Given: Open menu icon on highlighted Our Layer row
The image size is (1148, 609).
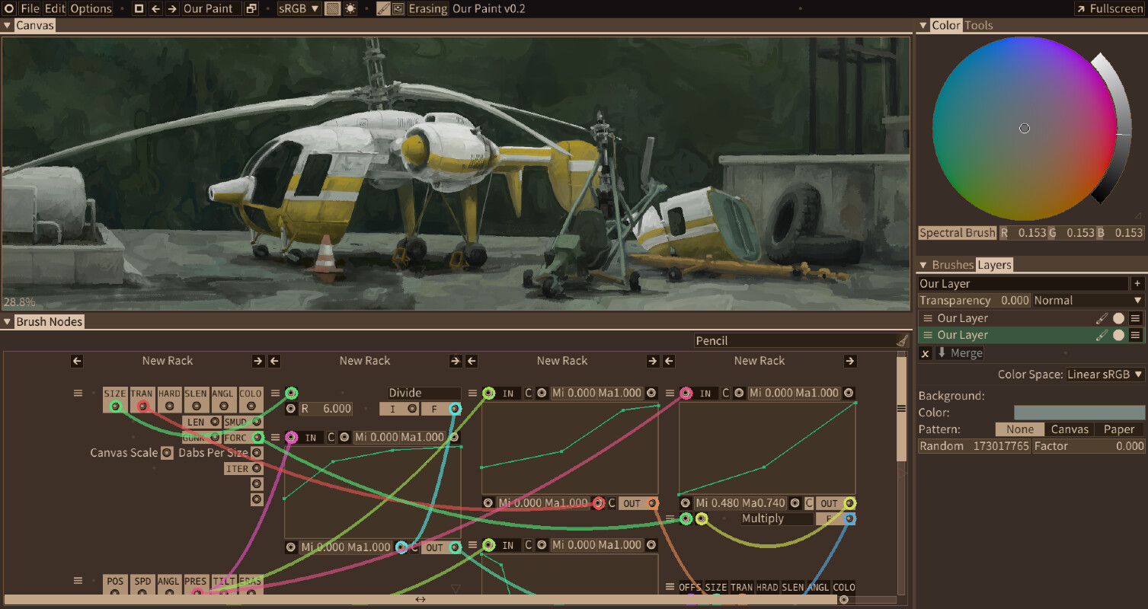Looking at the screenshot, I should (x=1136, y=335).
